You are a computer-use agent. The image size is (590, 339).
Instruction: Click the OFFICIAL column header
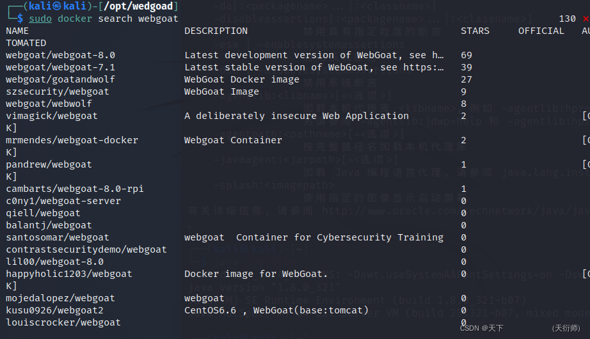tap(541, 31)
